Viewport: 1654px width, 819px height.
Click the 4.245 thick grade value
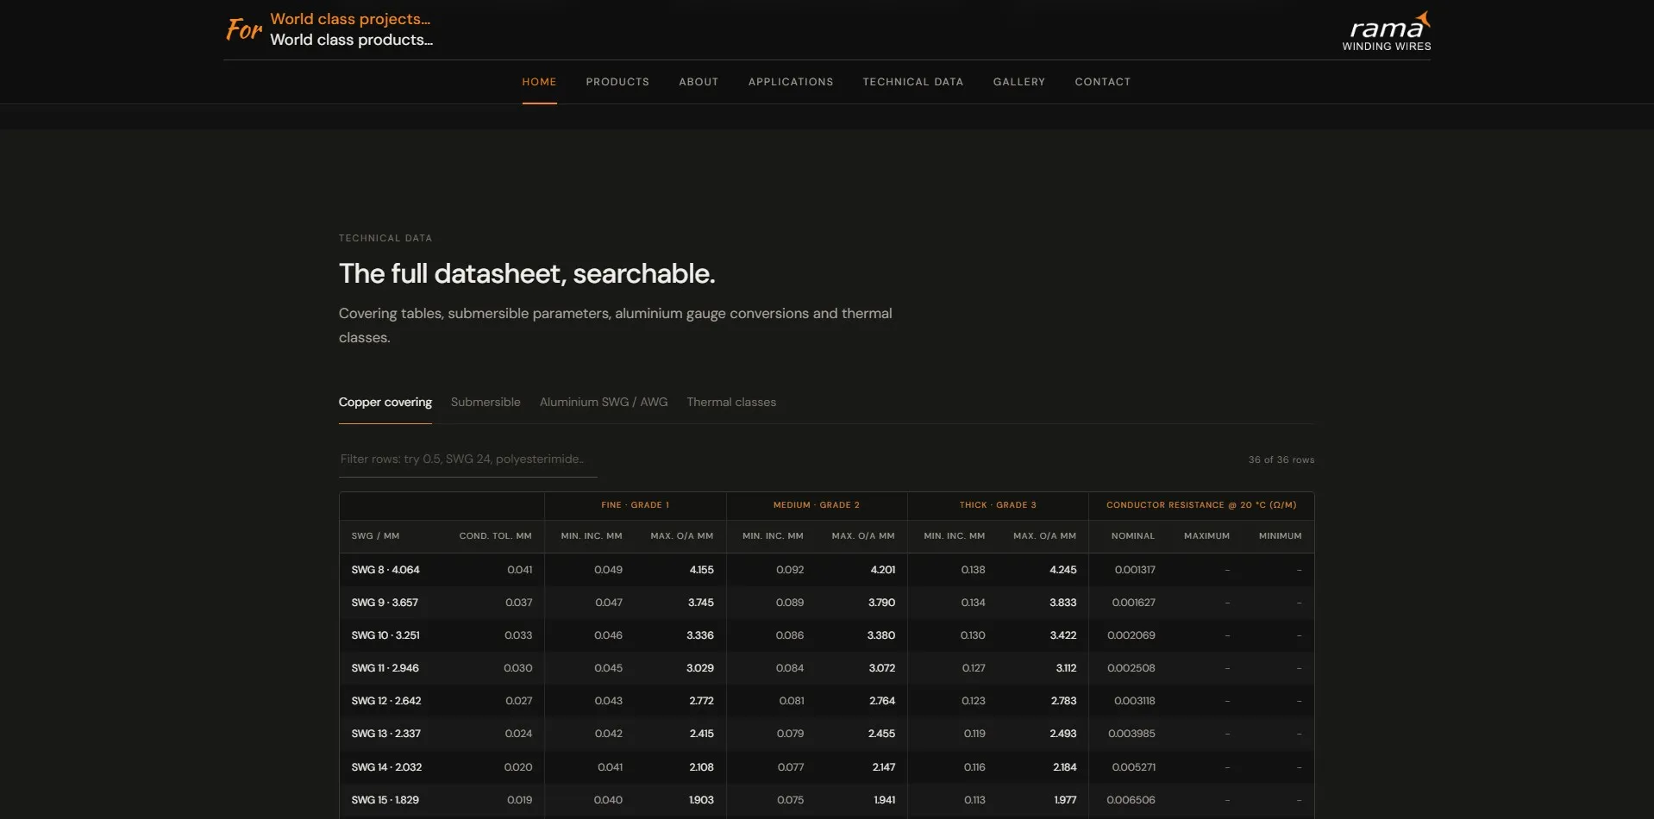click(x=1063, y=570)
